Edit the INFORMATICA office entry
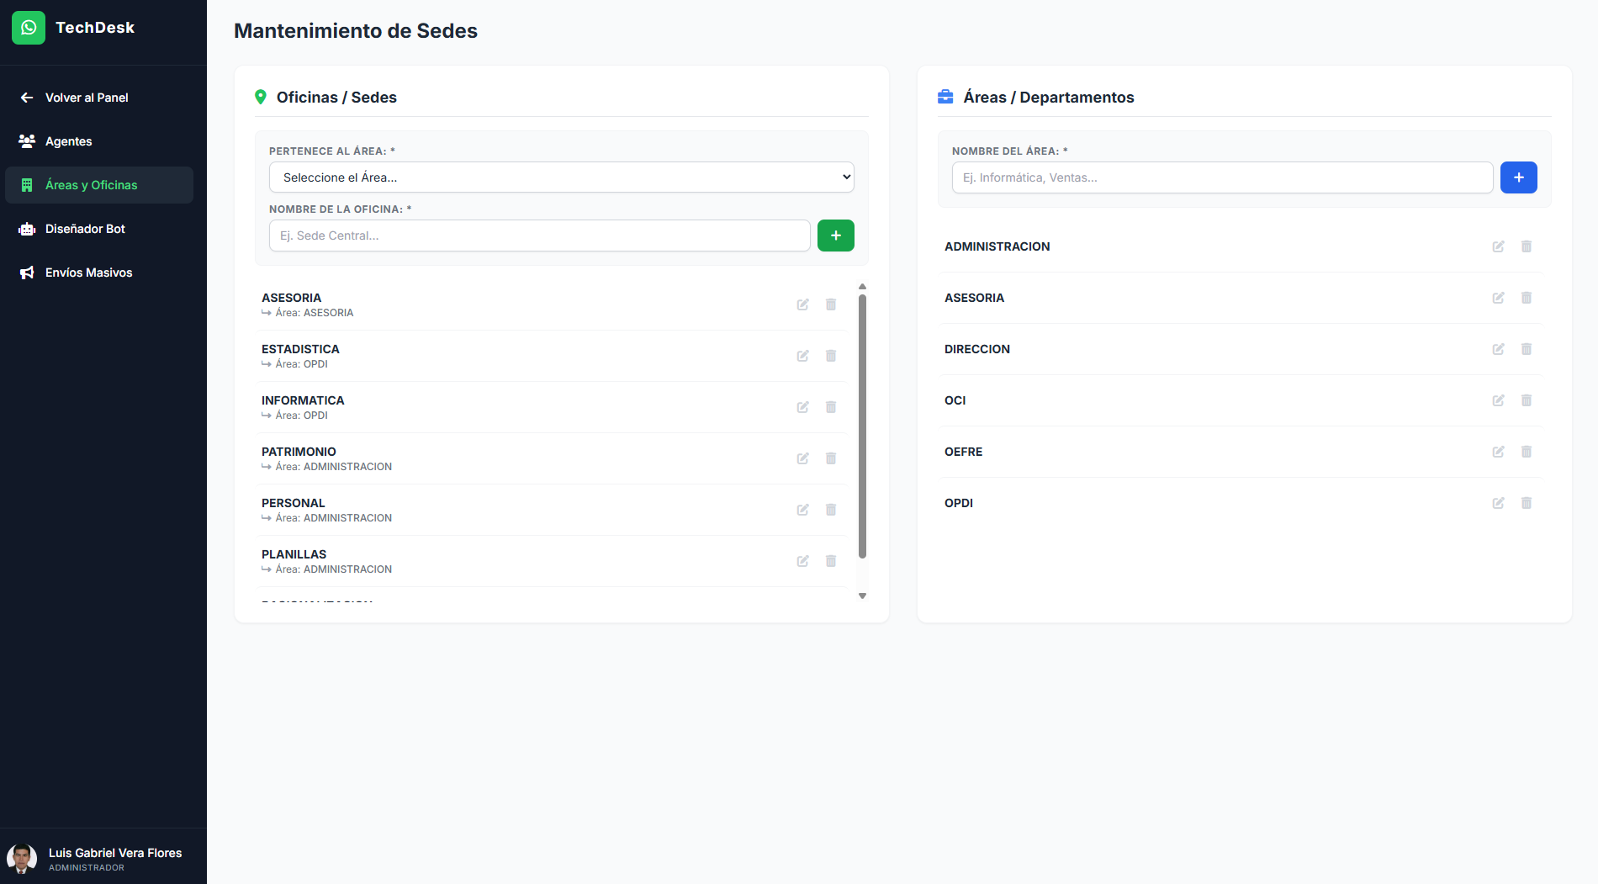The height and width of the screenshot is (884, 1598). [x=802, y=407]
